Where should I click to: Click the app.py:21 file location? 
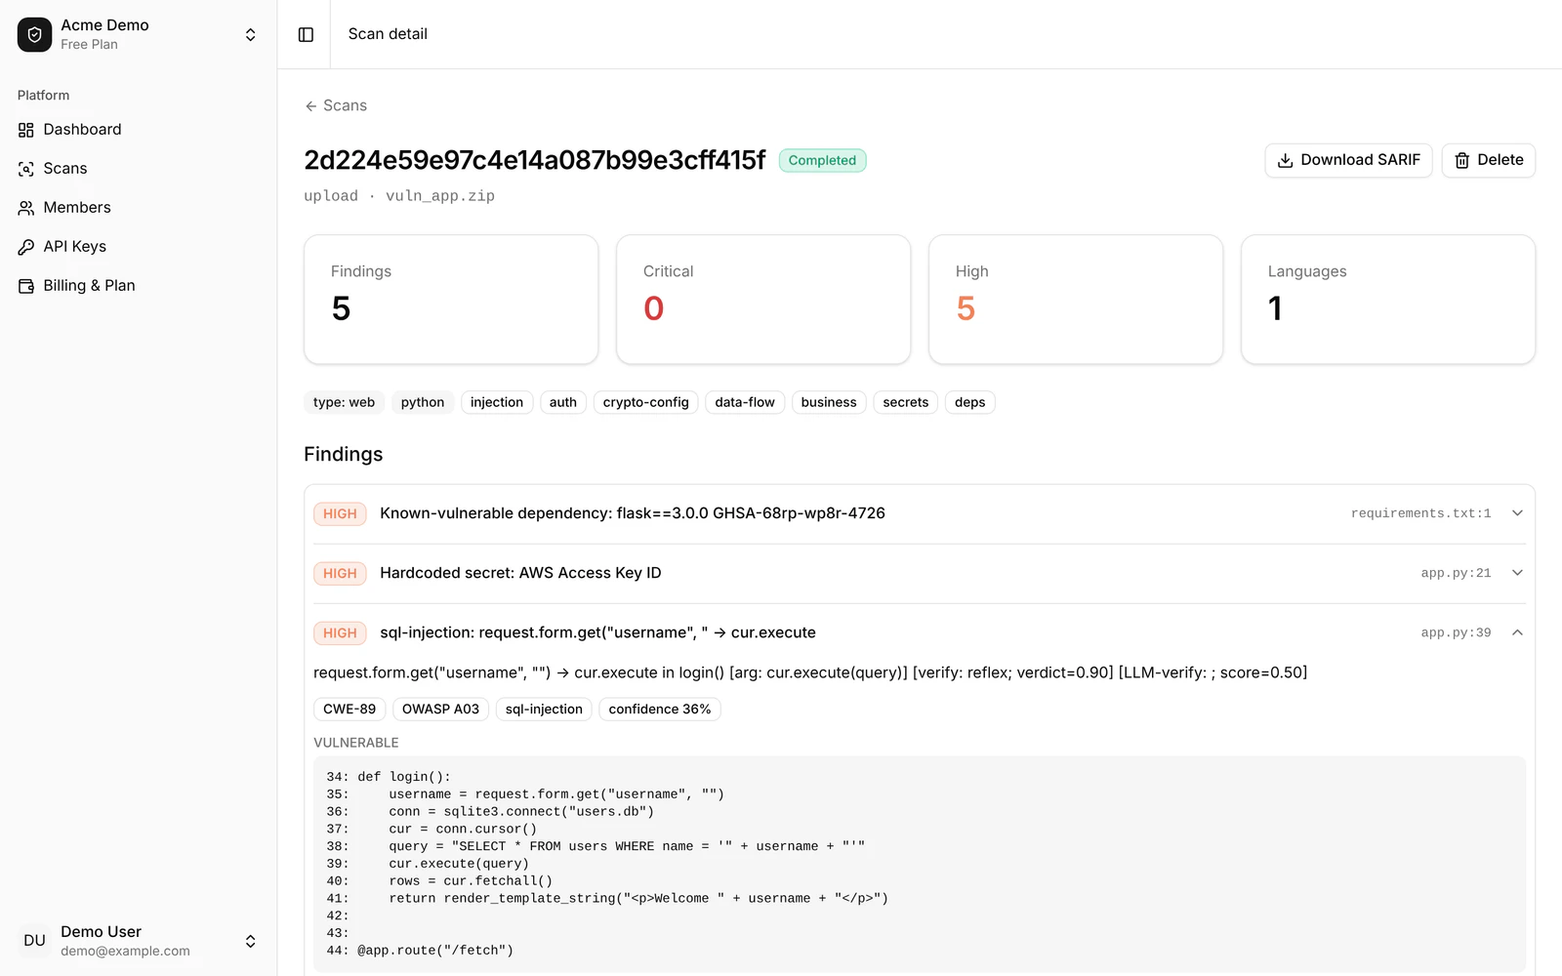(1456, 573)
